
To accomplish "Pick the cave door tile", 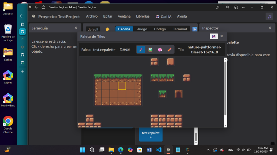I will [x=178, y=94].
